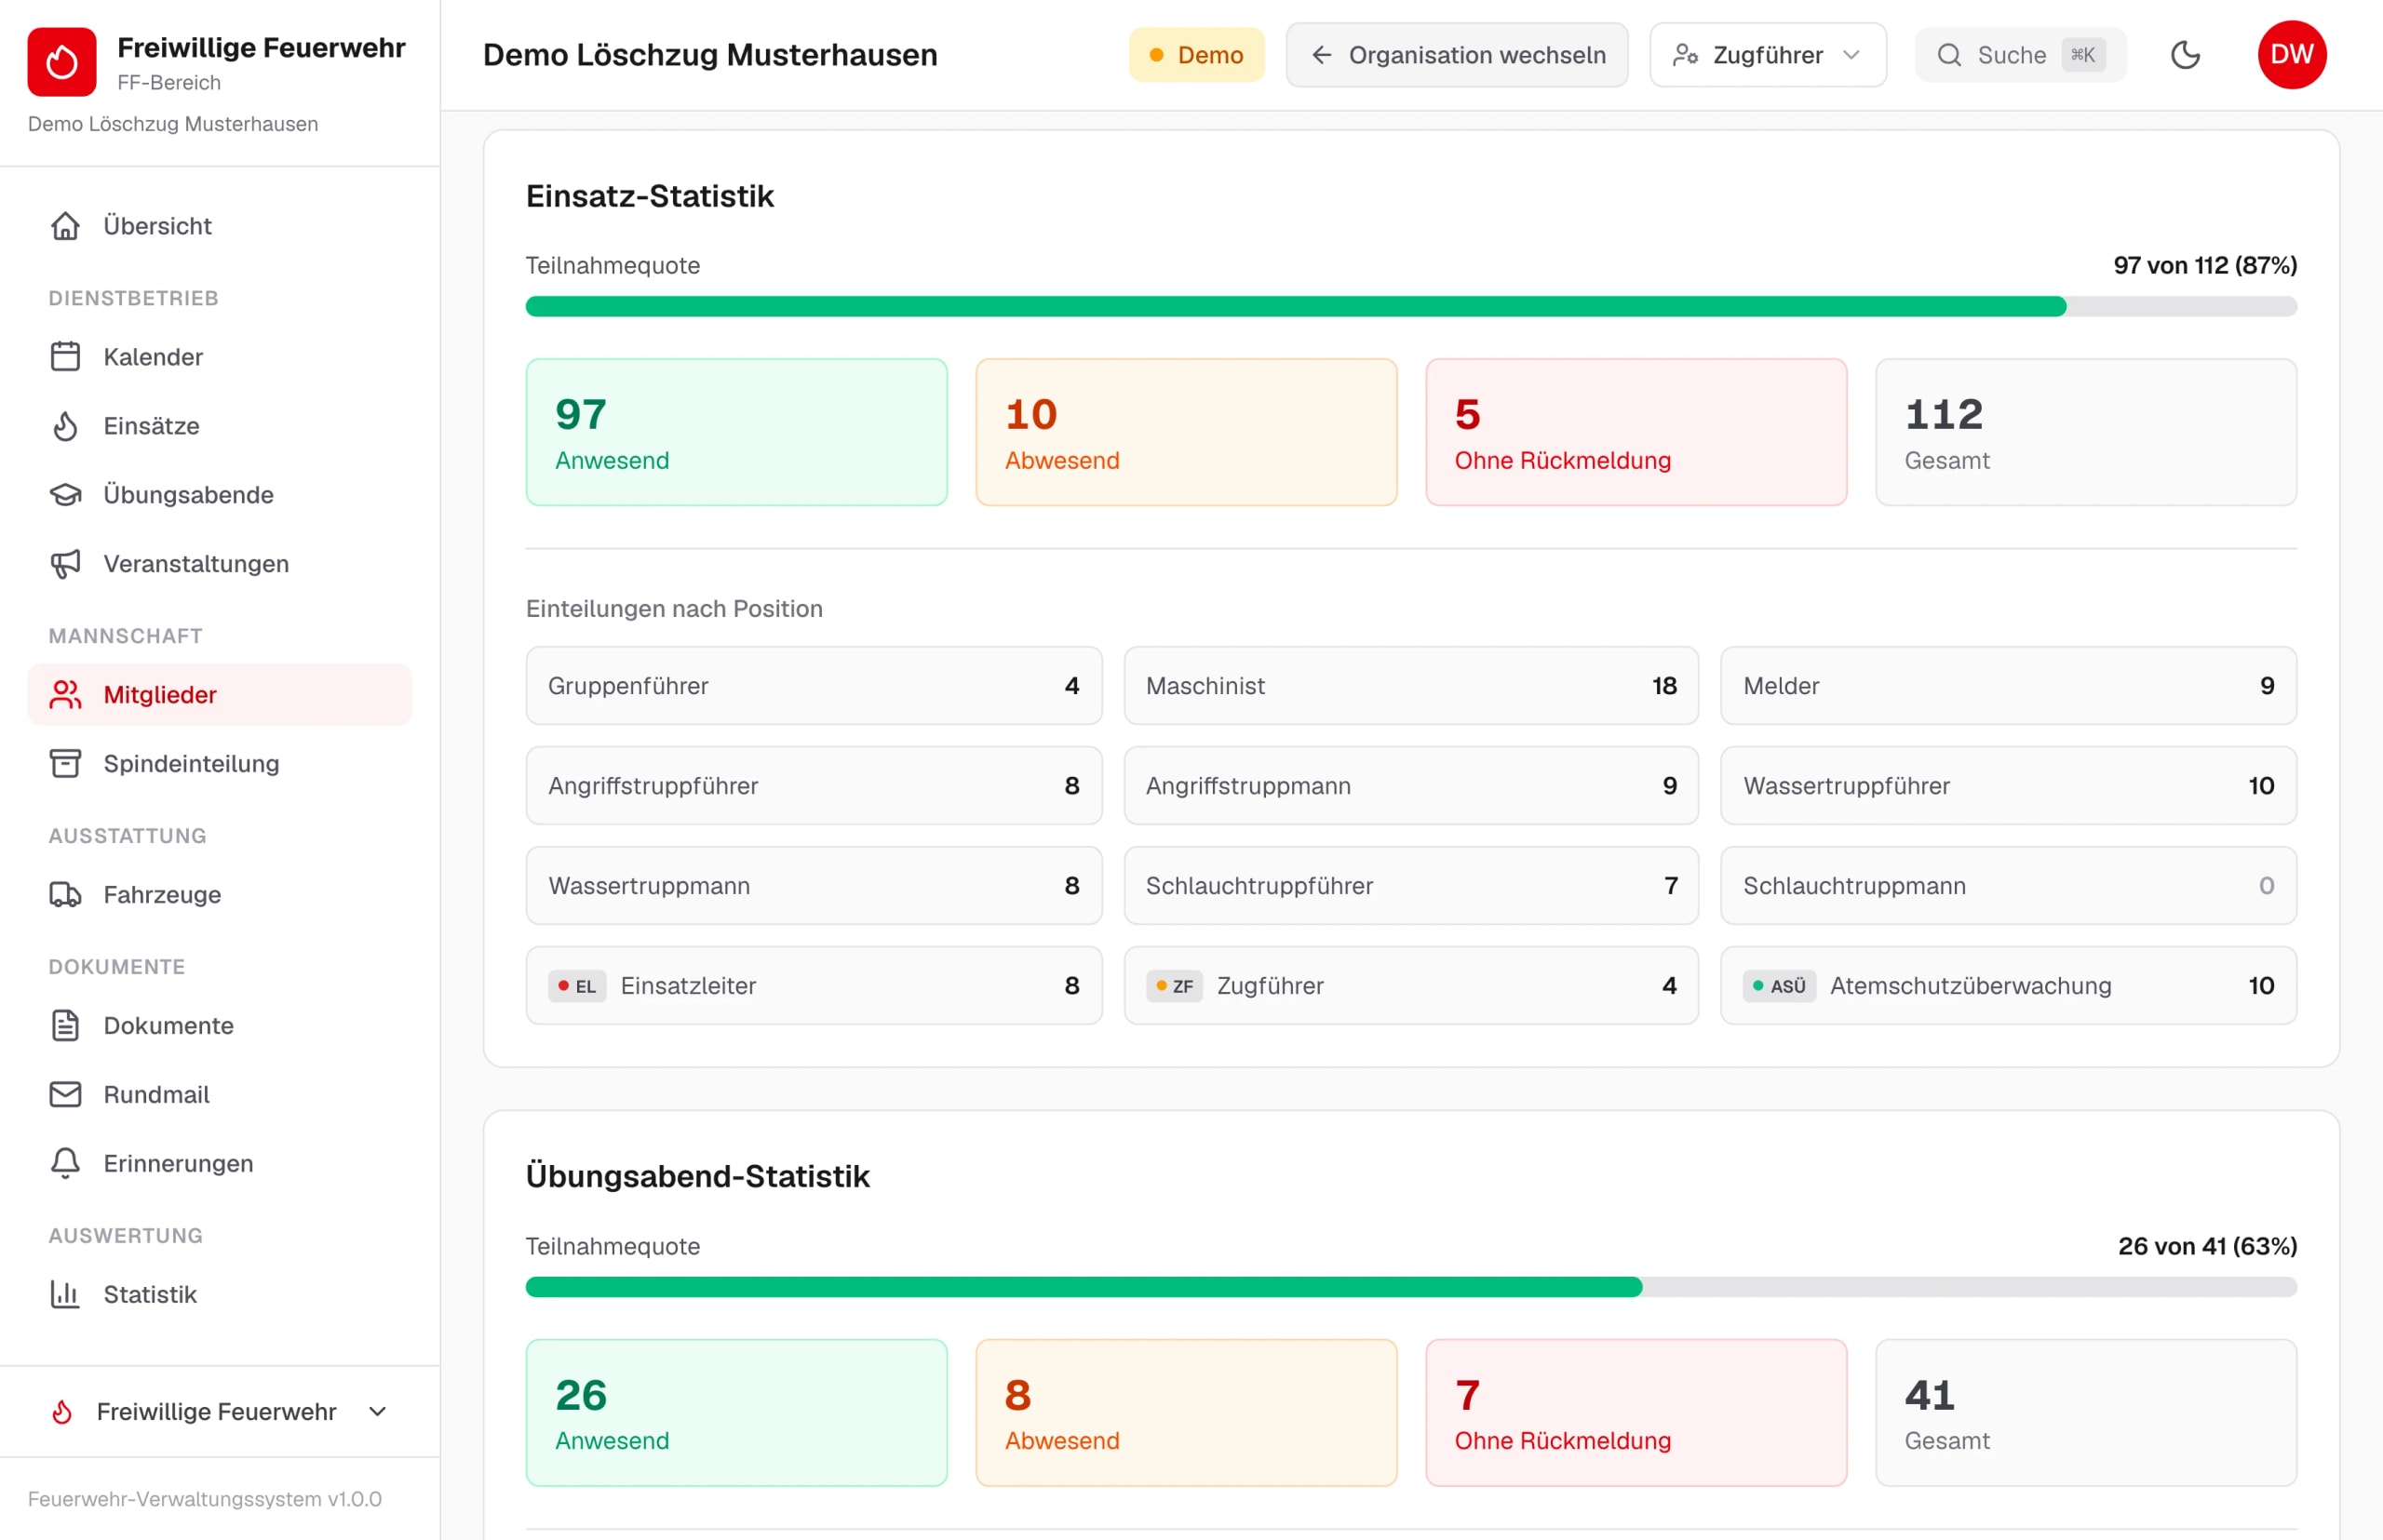Click the Melder position row
The width and height of the screenshot is (2383, 1540).
click(2009, 686)
